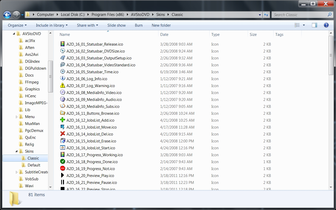This screenshot has width=336, height=210.
Task: Click the Back navigation arrow button
Action: pyautogui.click(x=7, y=15)
